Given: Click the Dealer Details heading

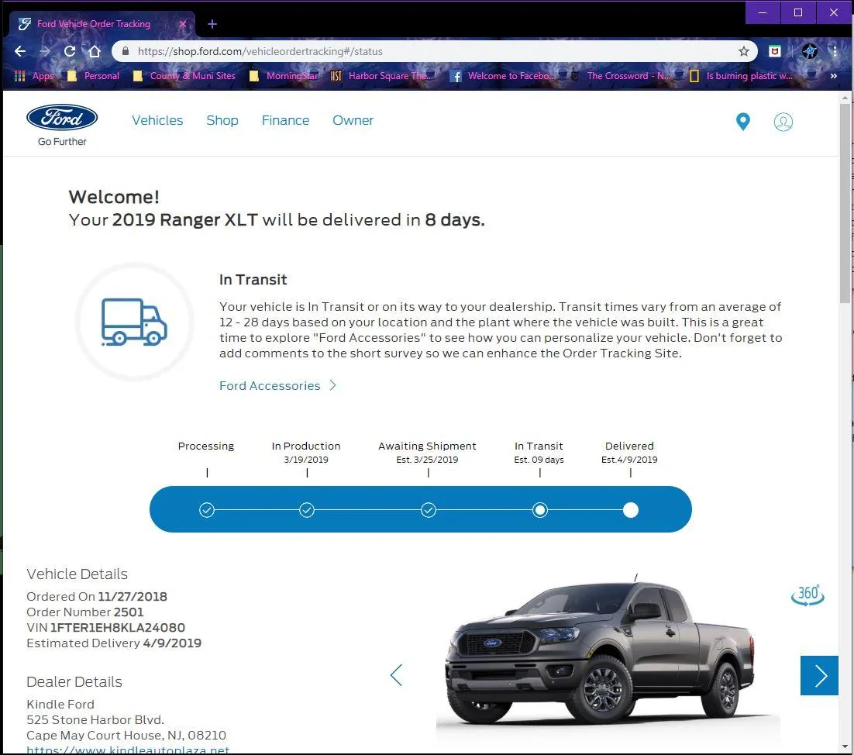Looking at the screenshot, I should coord(74,682).
